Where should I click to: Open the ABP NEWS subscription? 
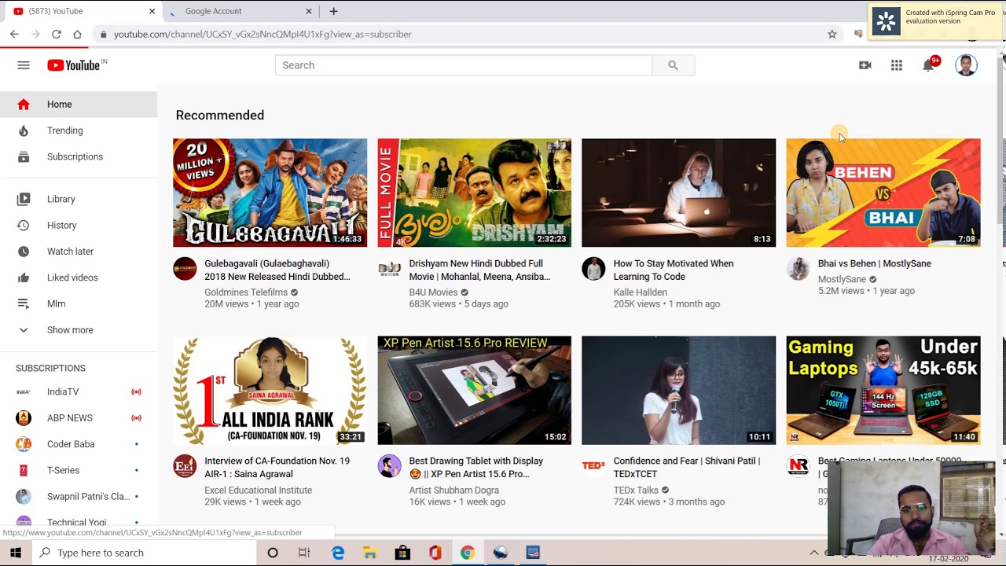pos(79,417)
